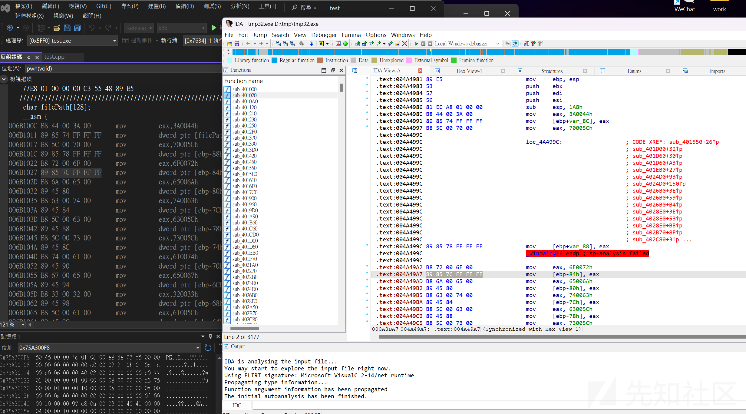Click the IDC button in Output panel

(x=237, y=405)
